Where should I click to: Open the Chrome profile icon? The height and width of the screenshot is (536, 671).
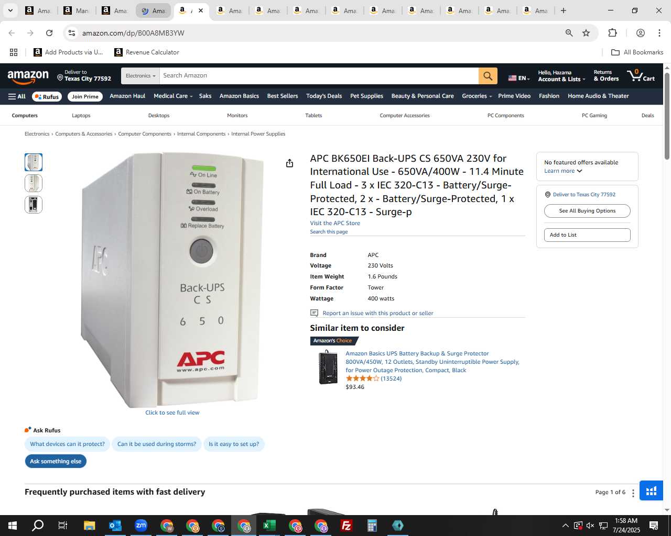[640, 33]
